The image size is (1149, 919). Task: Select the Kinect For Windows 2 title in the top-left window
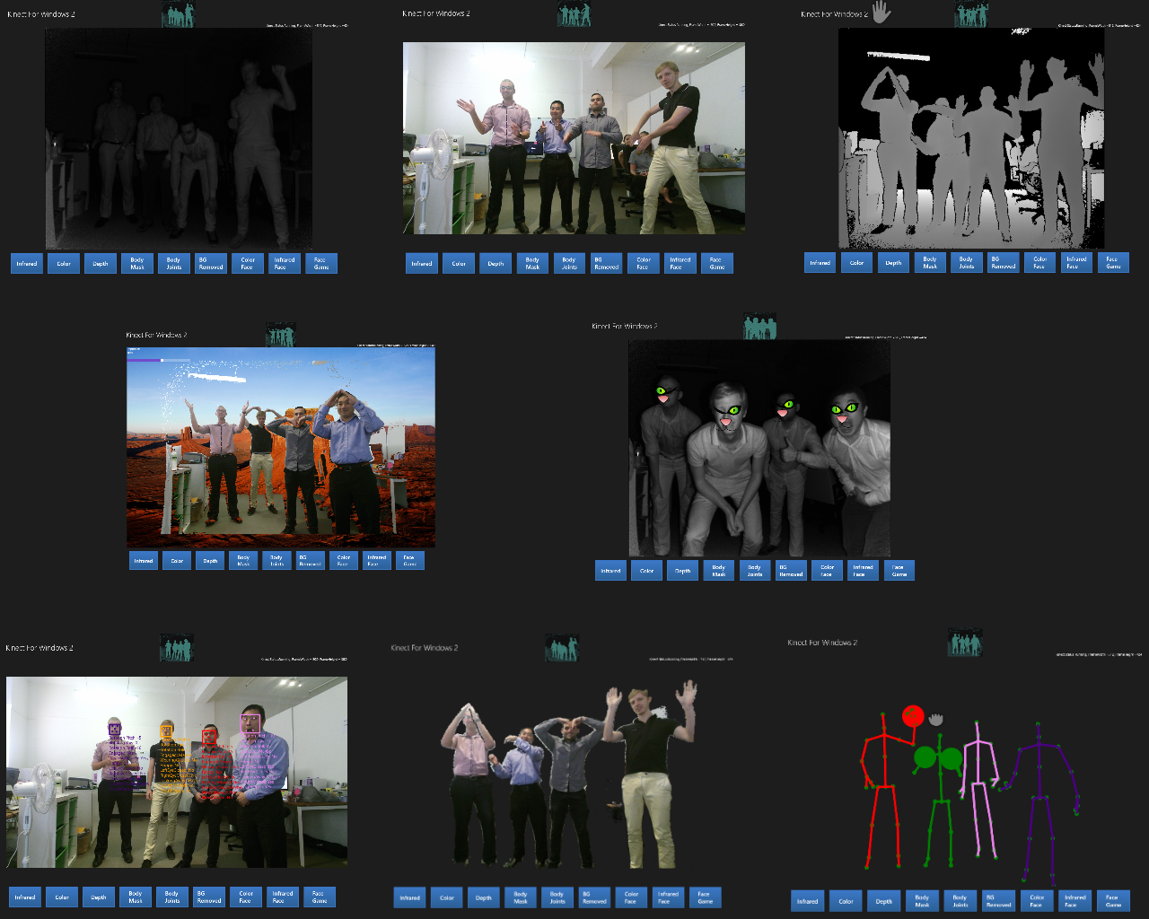(x=42, y=13)
